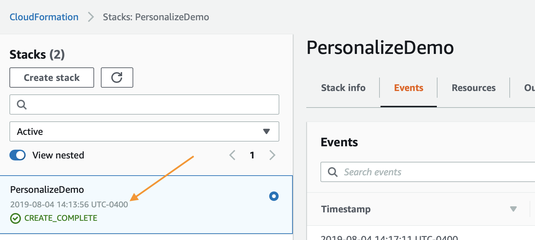The image size is (535, 240).
Task: Click the magnifier icon in Search events
Action: [333, 172]
